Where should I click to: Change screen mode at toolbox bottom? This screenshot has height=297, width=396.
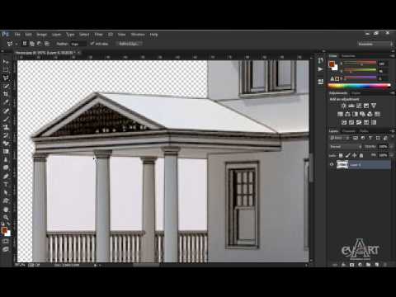(6, 249)
